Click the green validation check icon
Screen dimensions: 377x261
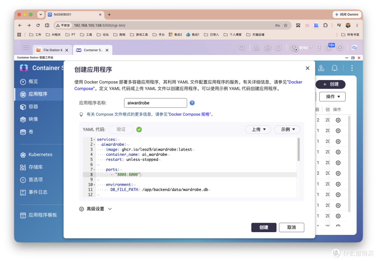pyautogui.click(x=139, y=130)
